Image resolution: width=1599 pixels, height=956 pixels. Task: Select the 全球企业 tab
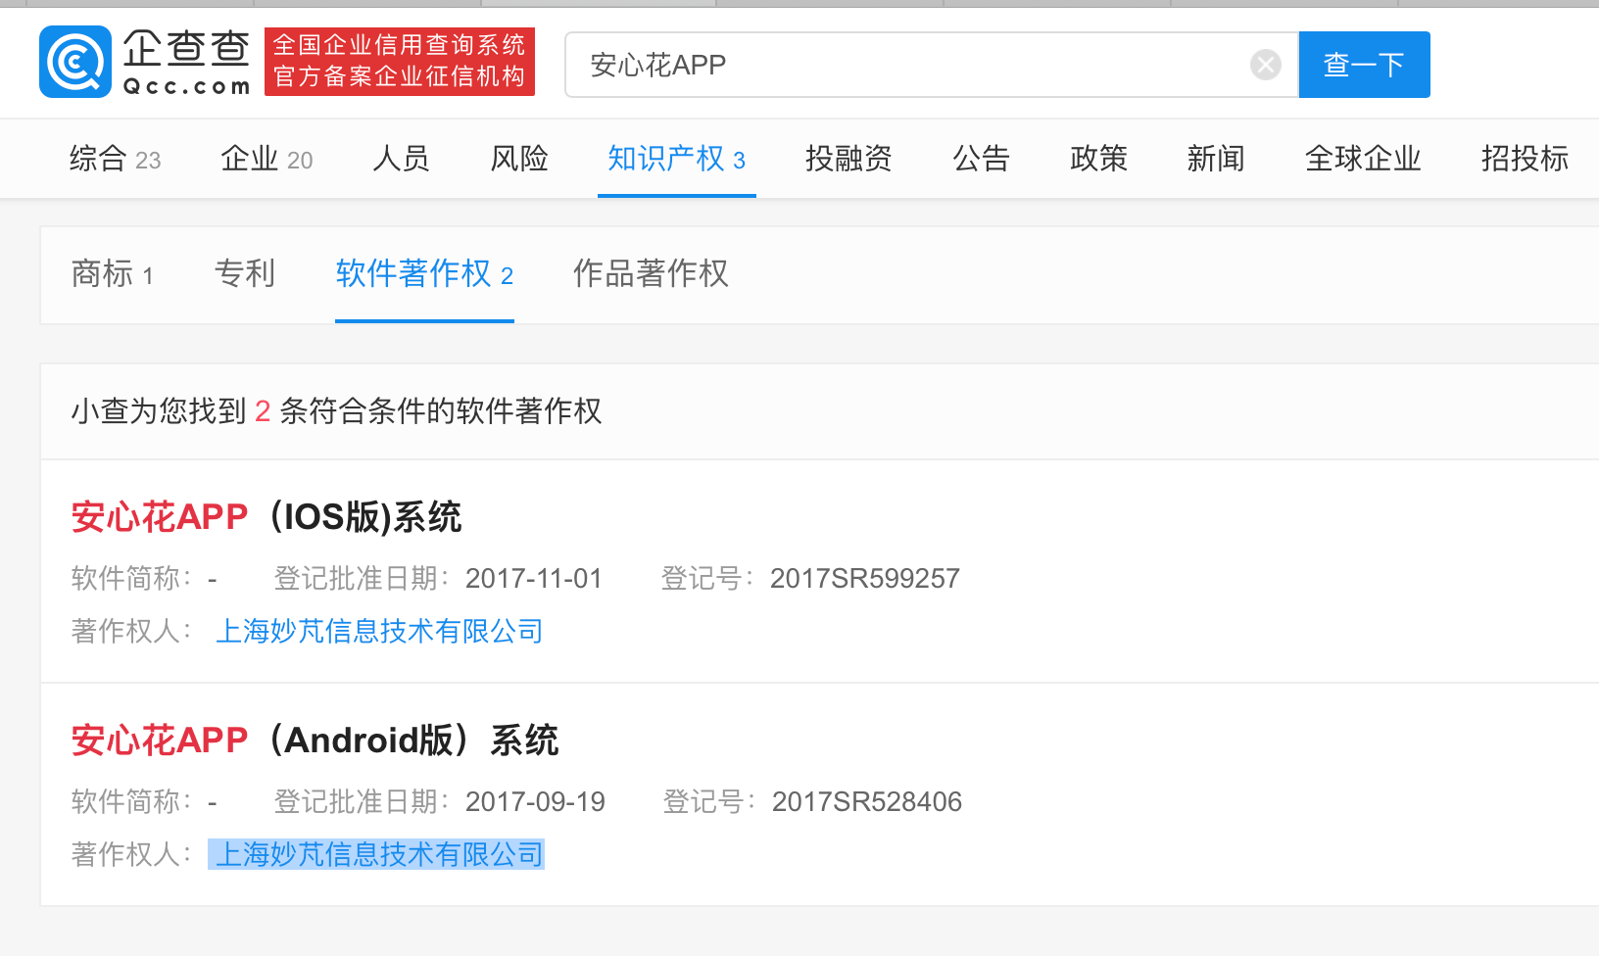pyautogui.click(x=1362, y=159)
